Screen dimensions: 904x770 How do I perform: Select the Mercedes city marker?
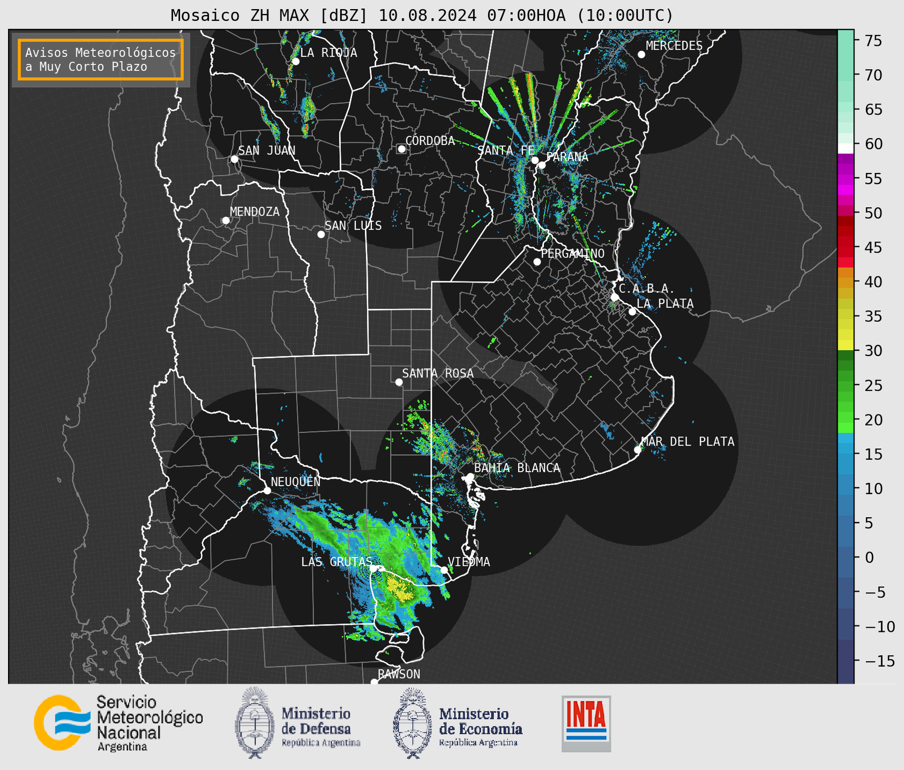641,55
